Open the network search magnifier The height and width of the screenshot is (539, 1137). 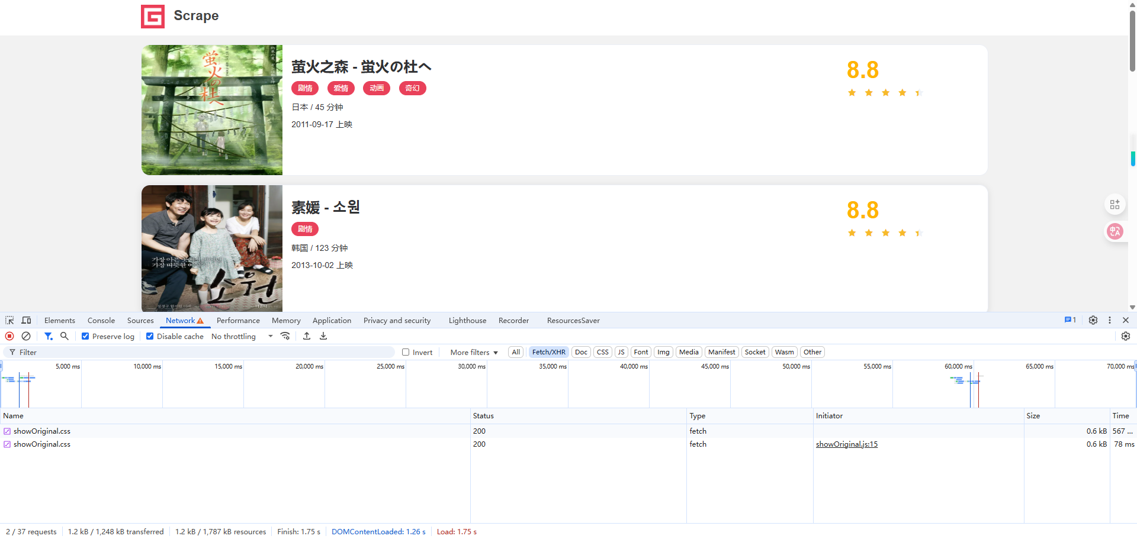click(x=65, y=336)
